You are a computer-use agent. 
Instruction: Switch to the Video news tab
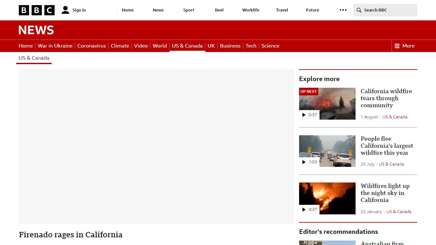pyautogui.click(x=141, y=46)
